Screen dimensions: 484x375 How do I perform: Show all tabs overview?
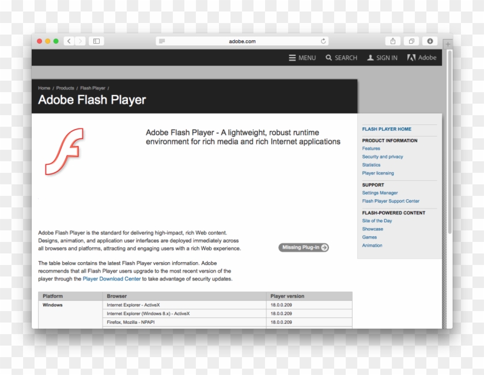pos(411,41)
